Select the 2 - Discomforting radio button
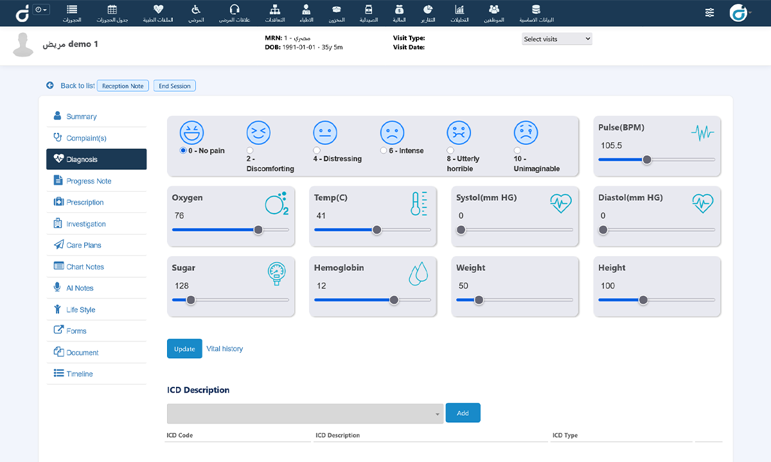Viewport: 771px width, 462px height. [x=250, y=151]
